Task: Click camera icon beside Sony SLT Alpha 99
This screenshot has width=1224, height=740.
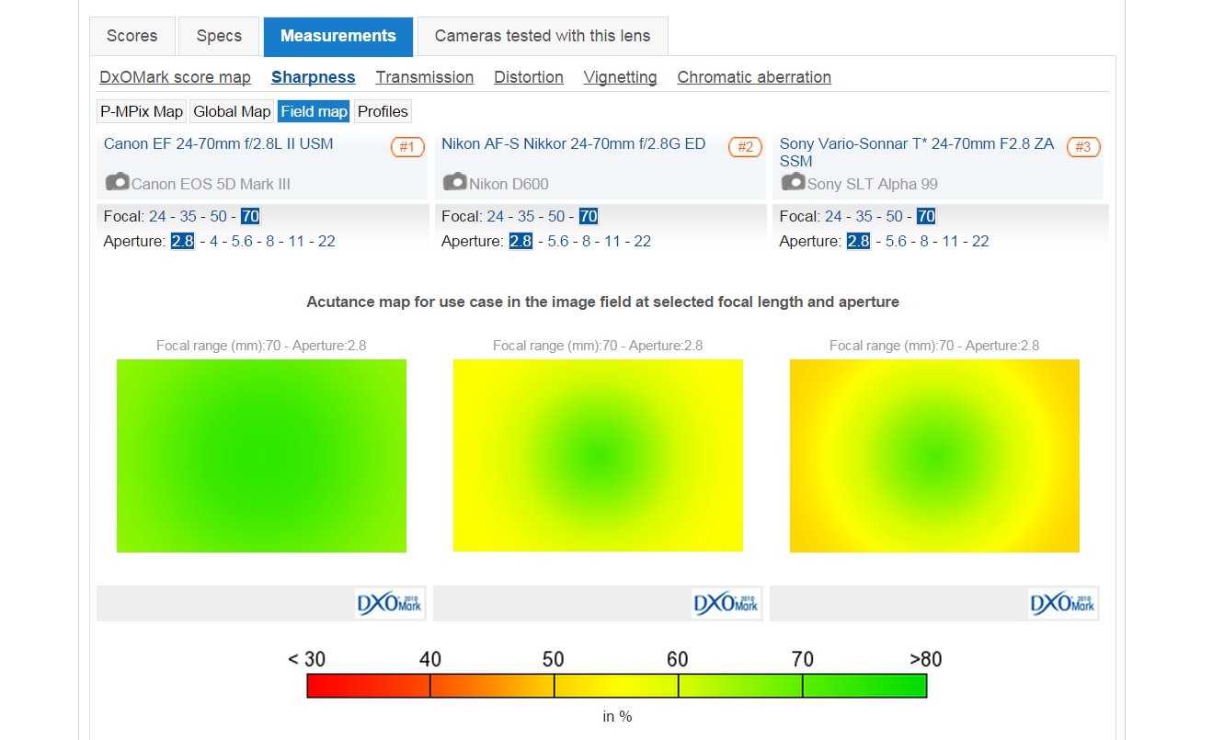Action: 794,182
